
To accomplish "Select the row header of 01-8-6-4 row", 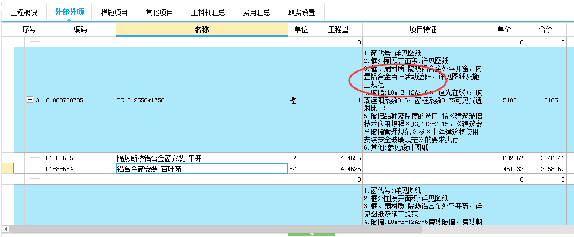I will [7, 169].
